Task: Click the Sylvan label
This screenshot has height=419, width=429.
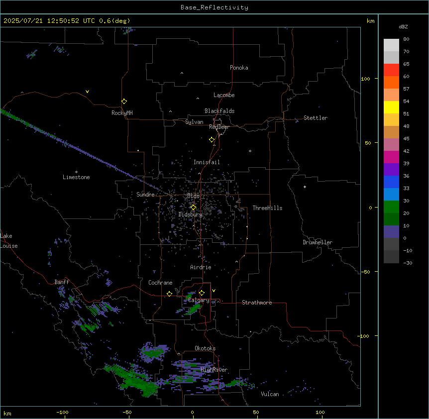Action: click(x=194, y=122)
